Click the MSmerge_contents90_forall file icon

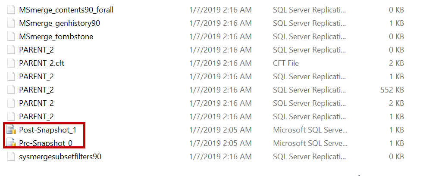pos(11,10)
